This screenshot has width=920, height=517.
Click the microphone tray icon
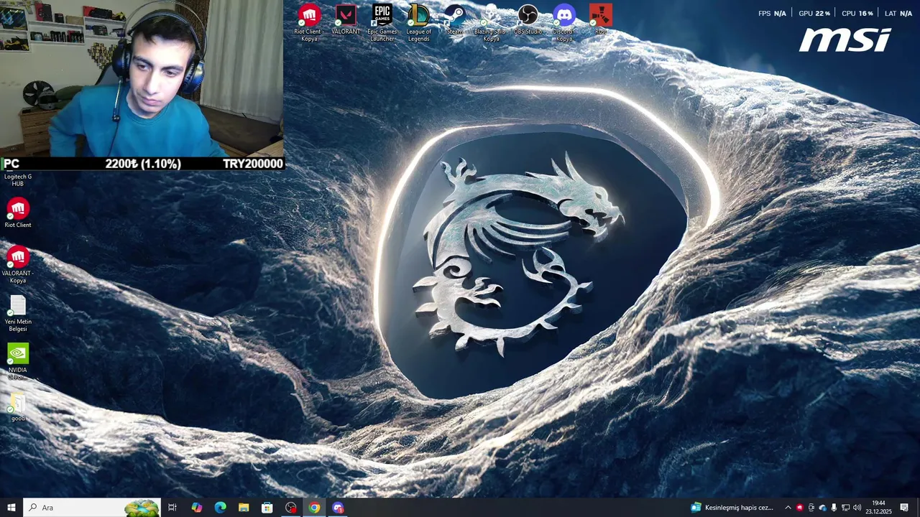point(834,508)
